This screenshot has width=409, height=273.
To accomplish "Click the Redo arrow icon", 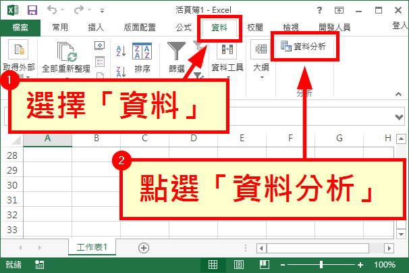I will pyautogui.click(x=78, y=10).
